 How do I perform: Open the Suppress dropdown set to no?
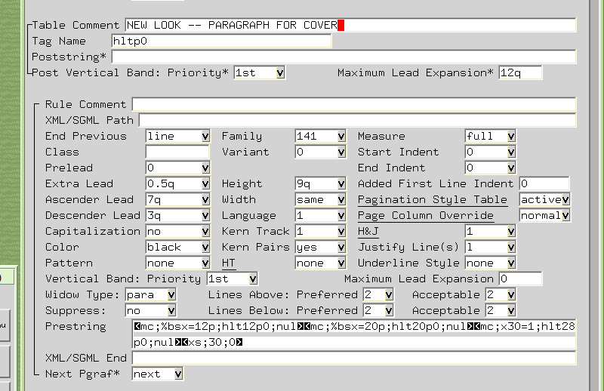151,310
